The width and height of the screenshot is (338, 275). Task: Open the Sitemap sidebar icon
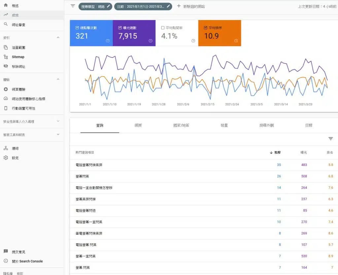tap(6, 57)
